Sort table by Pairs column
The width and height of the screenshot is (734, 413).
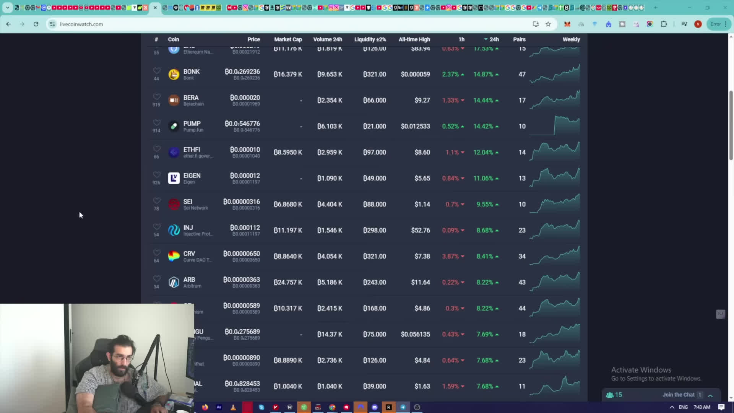pyautogui.click(x=519, y=39)
